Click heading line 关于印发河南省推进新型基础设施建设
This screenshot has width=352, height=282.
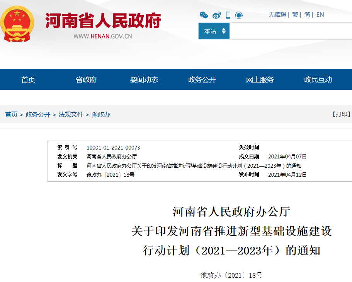pos(231,231)
